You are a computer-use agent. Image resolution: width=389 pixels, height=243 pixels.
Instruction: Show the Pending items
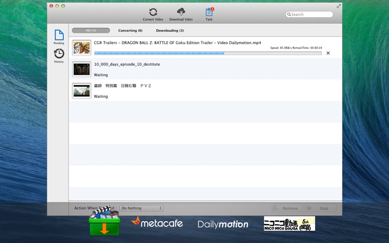(59, 37)
